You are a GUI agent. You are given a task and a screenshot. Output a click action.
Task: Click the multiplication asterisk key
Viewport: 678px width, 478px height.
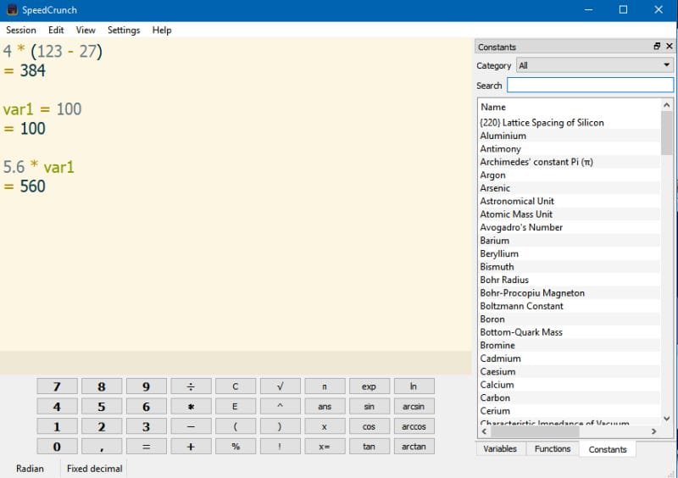click(191, 407)
